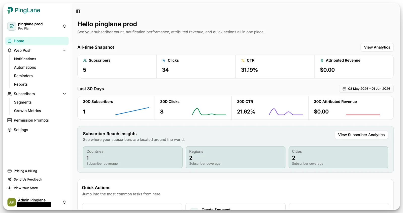This screenshot has height=213, width=403.
Task: Click the Web Push bell icon
Action: click(10, 50)
